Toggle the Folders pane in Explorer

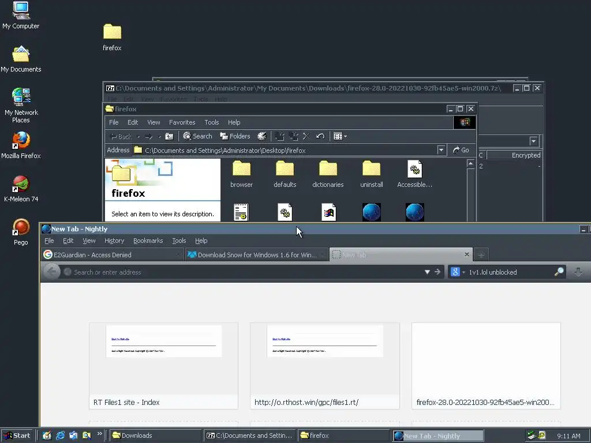[235, 136]
